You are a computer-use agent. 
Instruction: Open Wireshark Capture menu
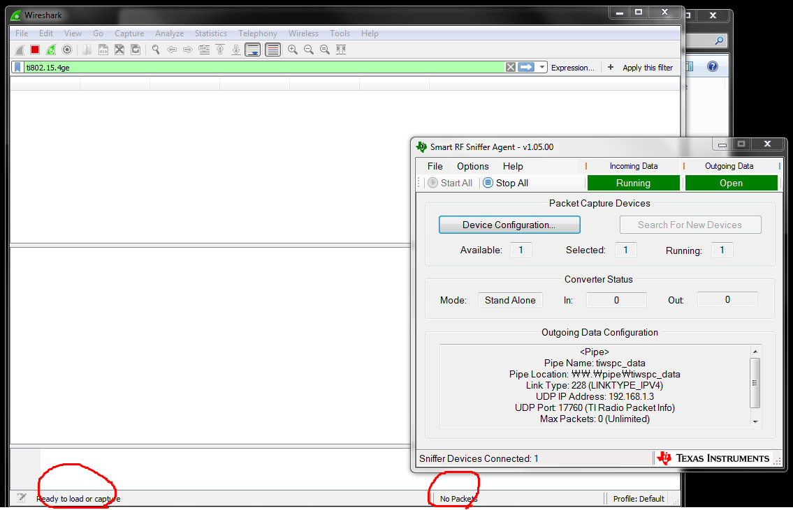[x=129, y=33]
